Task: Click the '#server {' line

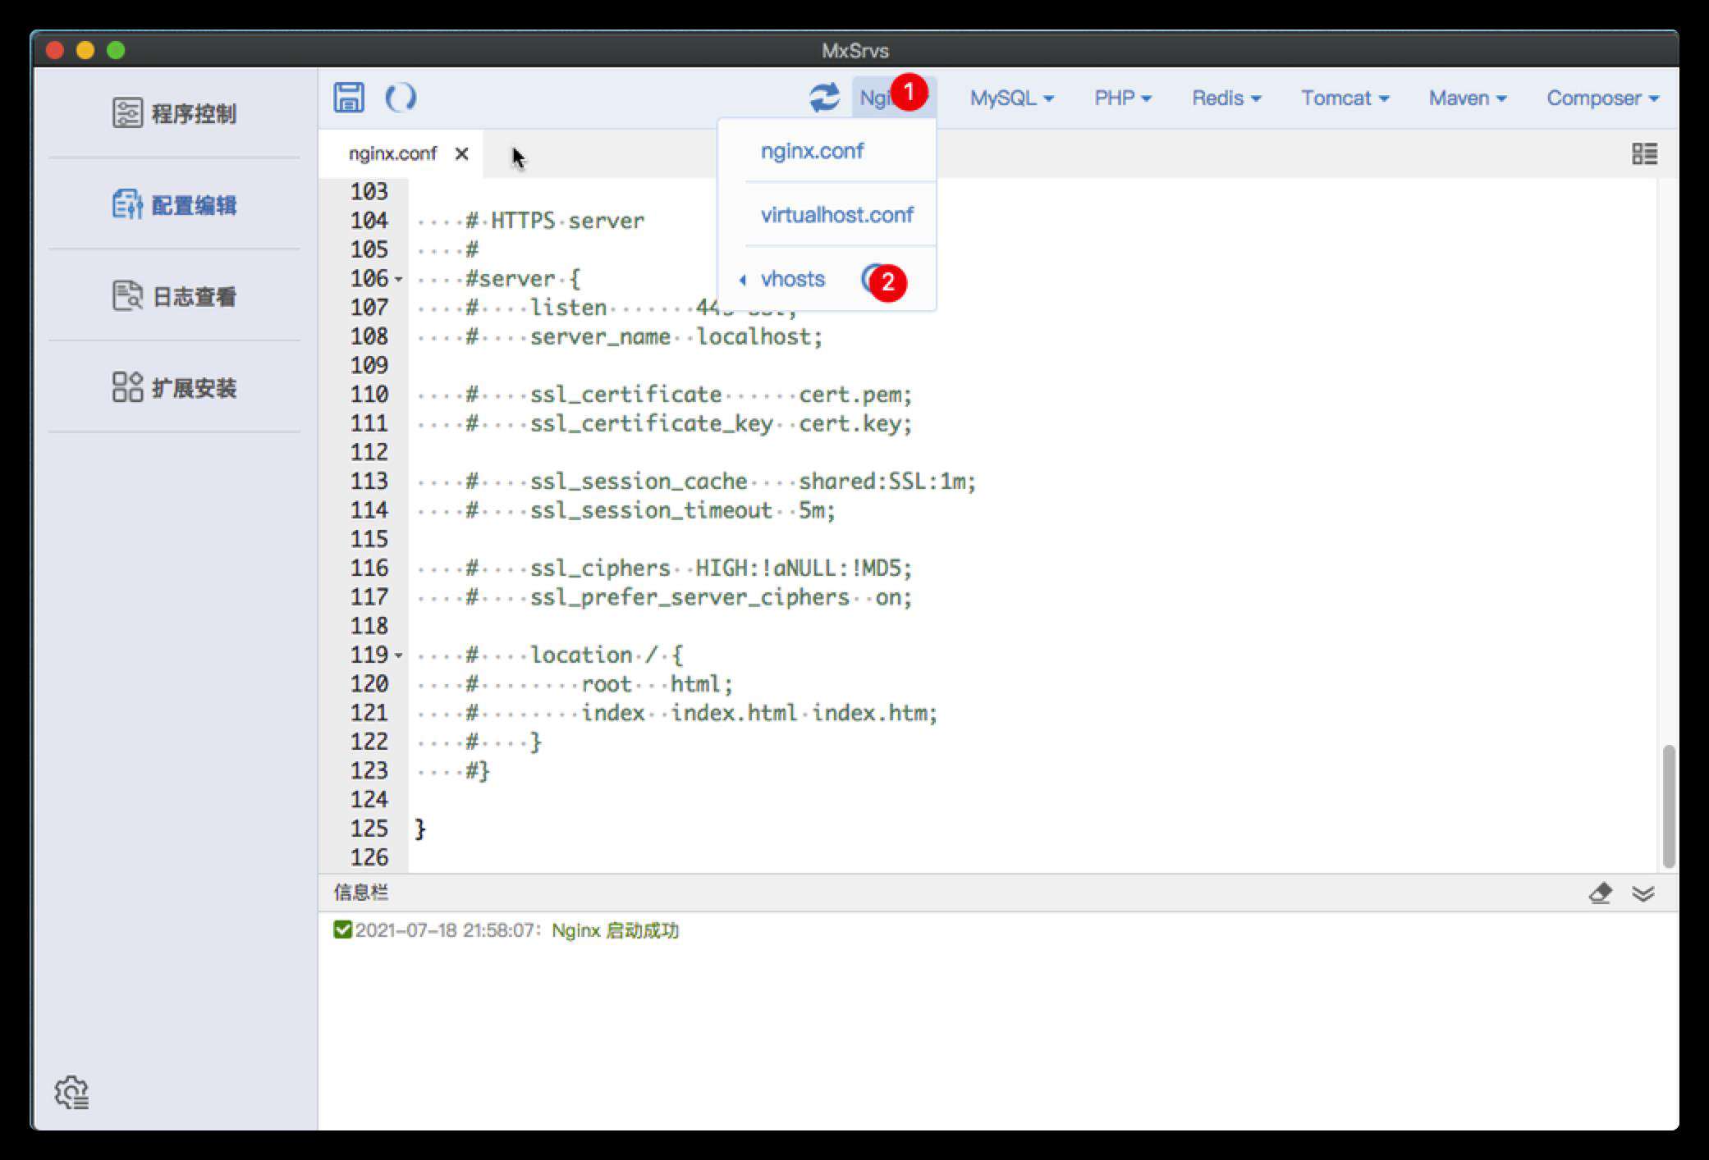Action: tap(523, 279)
